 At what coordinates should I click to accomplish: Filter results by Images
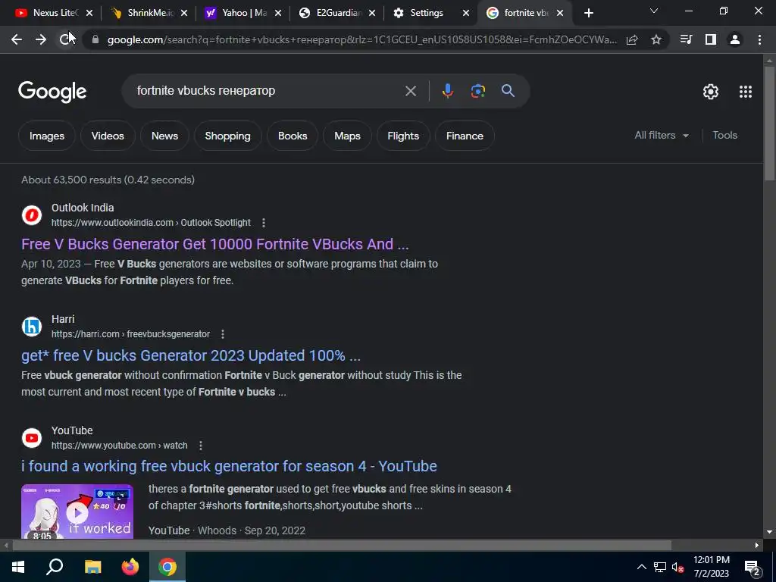47,136
